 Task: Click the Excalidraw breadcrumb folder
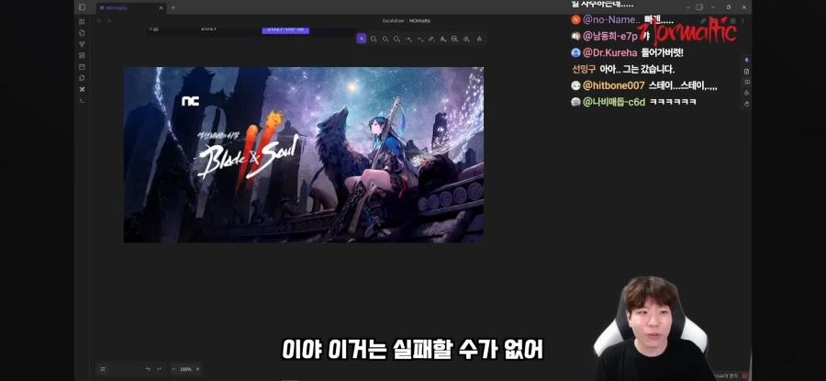[x=393, y=21]
